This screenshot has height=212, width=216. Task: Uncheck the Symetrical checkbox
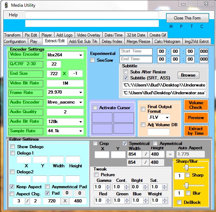click(x=124, y=144)
